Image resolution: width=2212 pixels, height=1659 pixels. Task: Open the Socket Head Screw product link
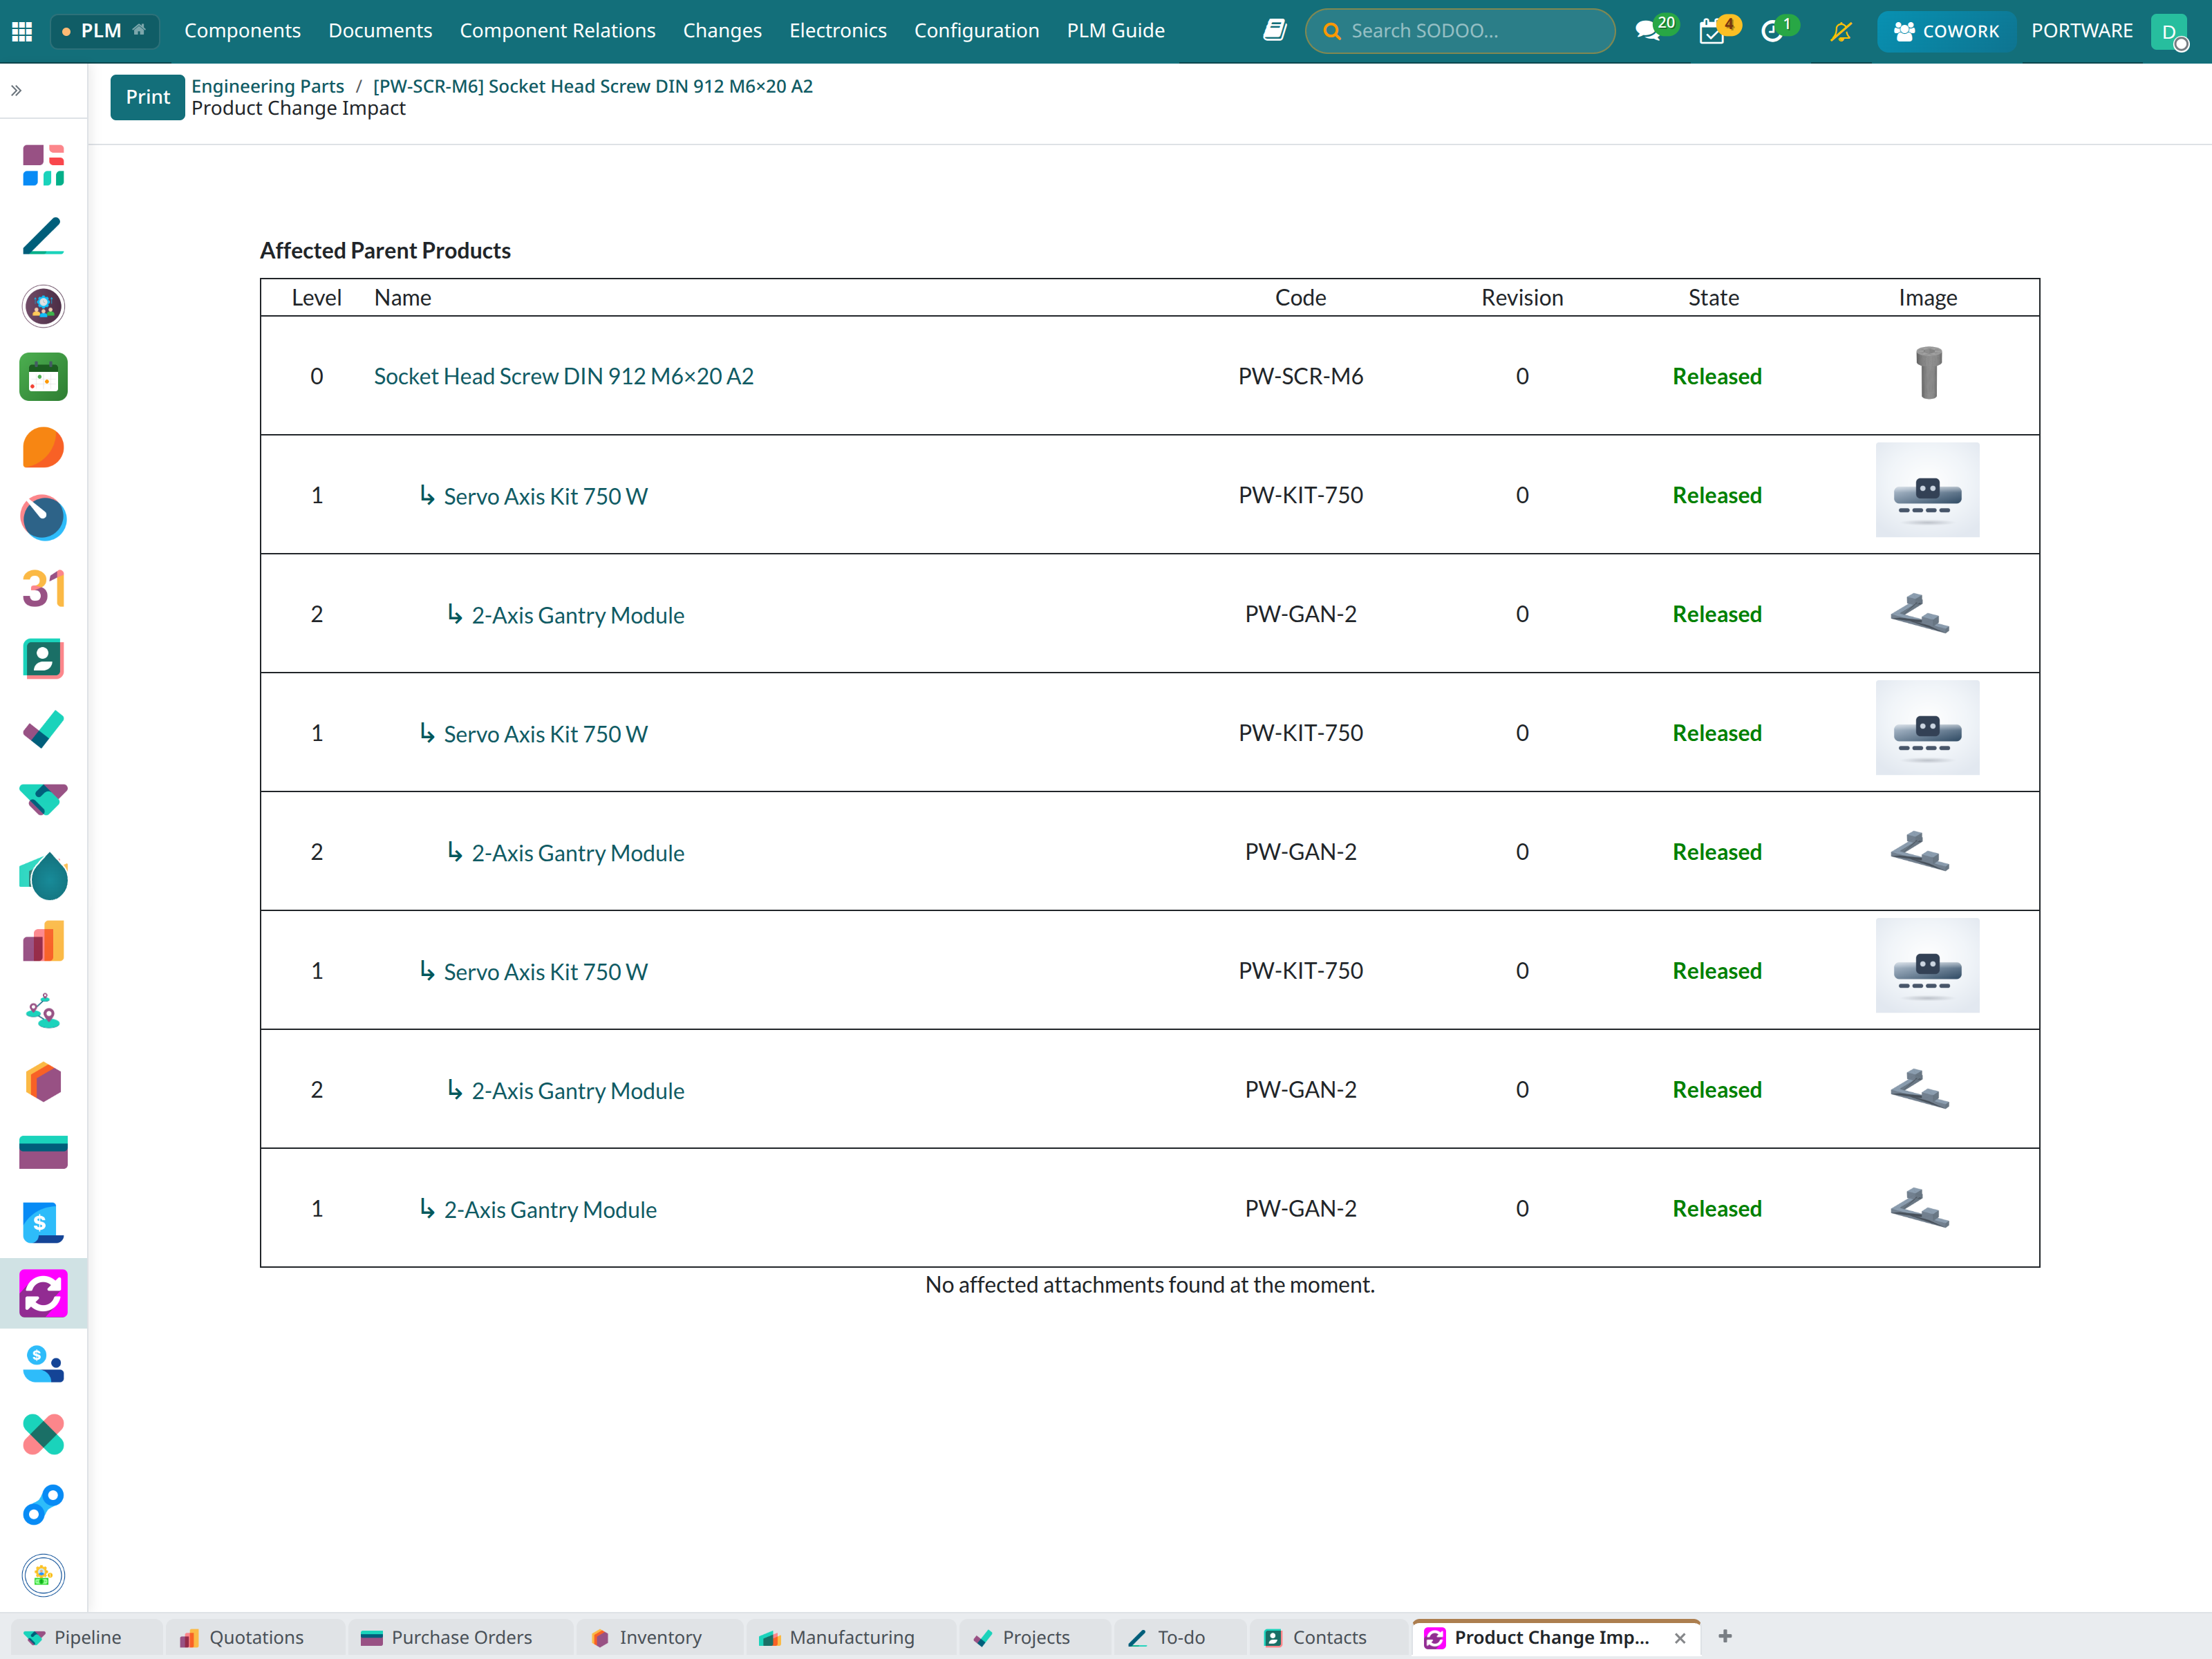tap(563, 376)
